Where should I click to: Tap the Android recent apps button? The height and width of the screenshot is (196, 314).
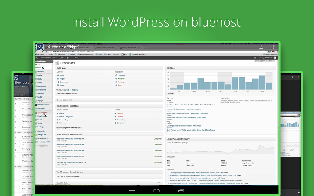click(x=181, y=191)
